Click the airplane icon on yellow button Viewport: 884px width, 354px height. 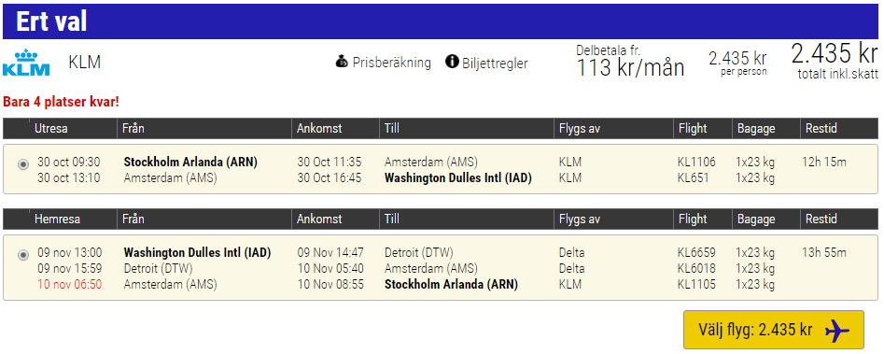click(x=836, y=331)
